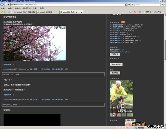This screenshot has height=129, width=166.
Task: Open the cyclist in yellow raincoat image
Action: click(122, 98)
